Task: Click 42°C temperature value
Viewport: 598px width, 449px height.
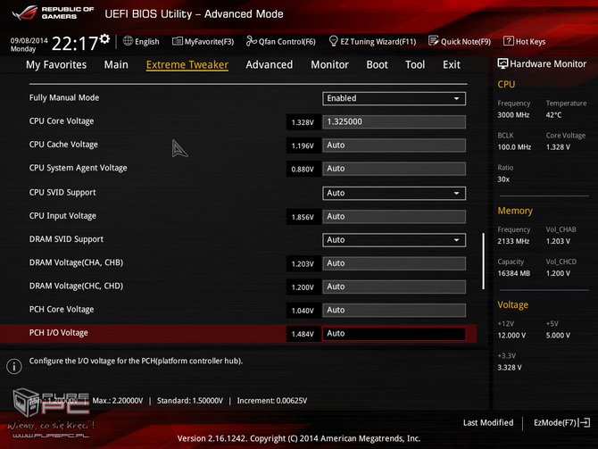Action: tap(553, 115)
